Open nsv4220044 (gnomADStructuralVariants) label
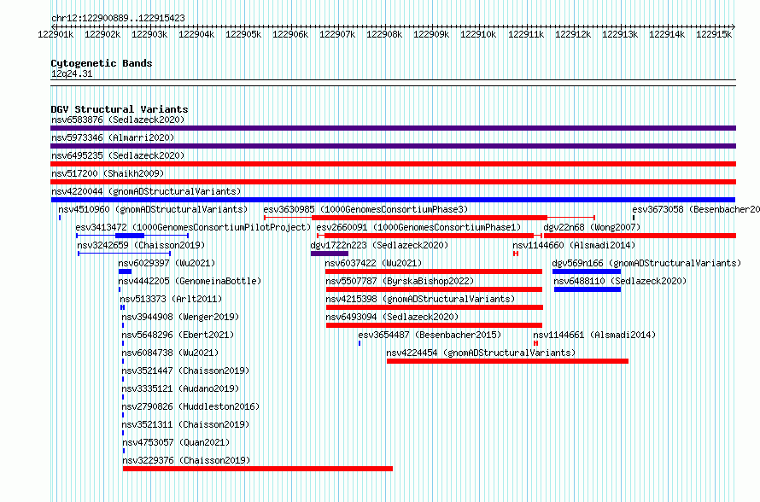This screenshot has height=502, width=760. (x=146, y=191)
